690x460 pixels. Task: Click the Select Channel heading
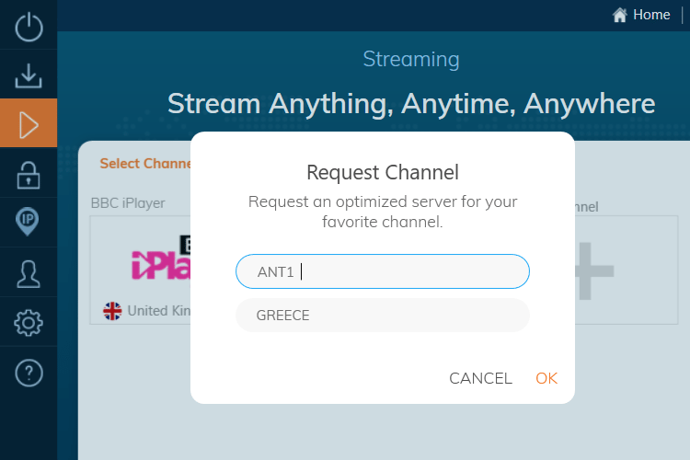pyautogui.click(x=145, y=164)
